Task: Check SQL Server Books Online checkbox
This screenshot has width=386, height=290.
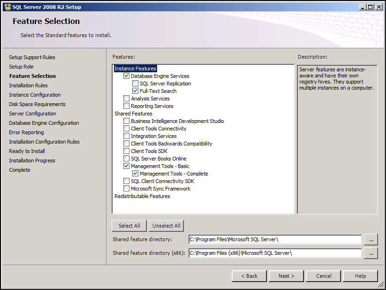Action: [126, 159]
